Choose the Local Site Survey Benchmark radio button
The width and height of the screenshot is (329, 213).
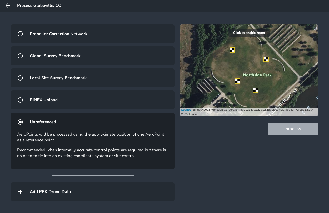pyautogui.click(x=20, y=78)
